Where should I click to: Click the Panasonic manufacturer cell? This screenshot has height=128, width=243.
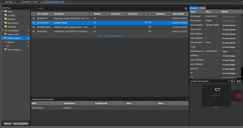coord(67,108)
